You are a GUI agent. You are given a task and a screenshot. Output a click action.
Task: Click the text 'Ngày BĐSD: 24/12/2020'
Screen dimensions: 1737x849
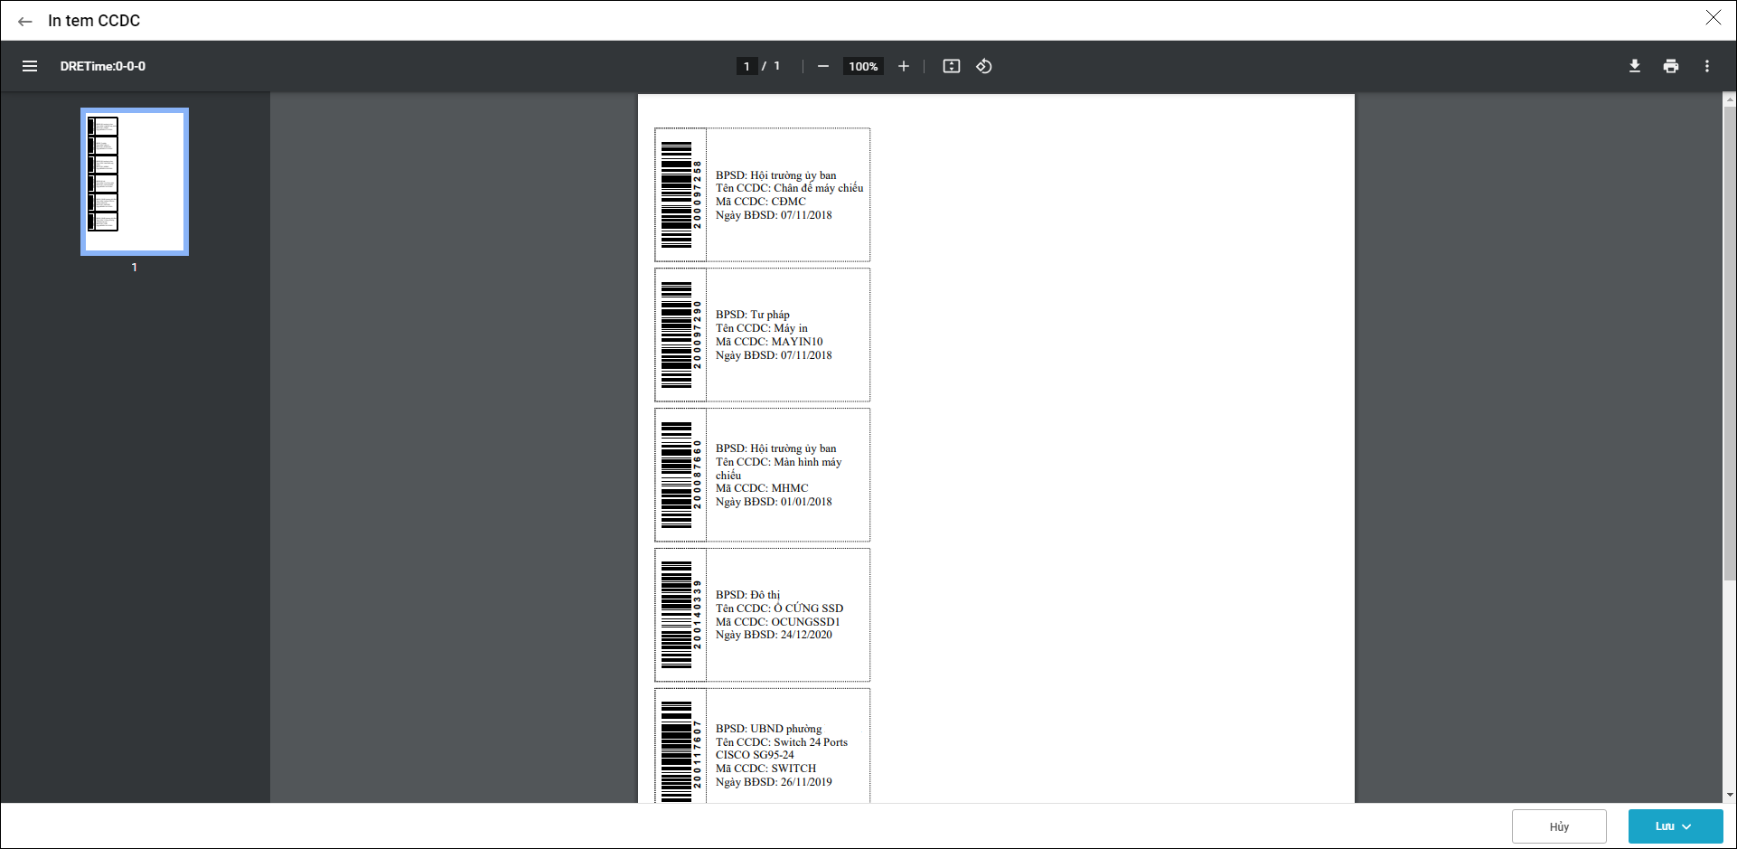774,635
